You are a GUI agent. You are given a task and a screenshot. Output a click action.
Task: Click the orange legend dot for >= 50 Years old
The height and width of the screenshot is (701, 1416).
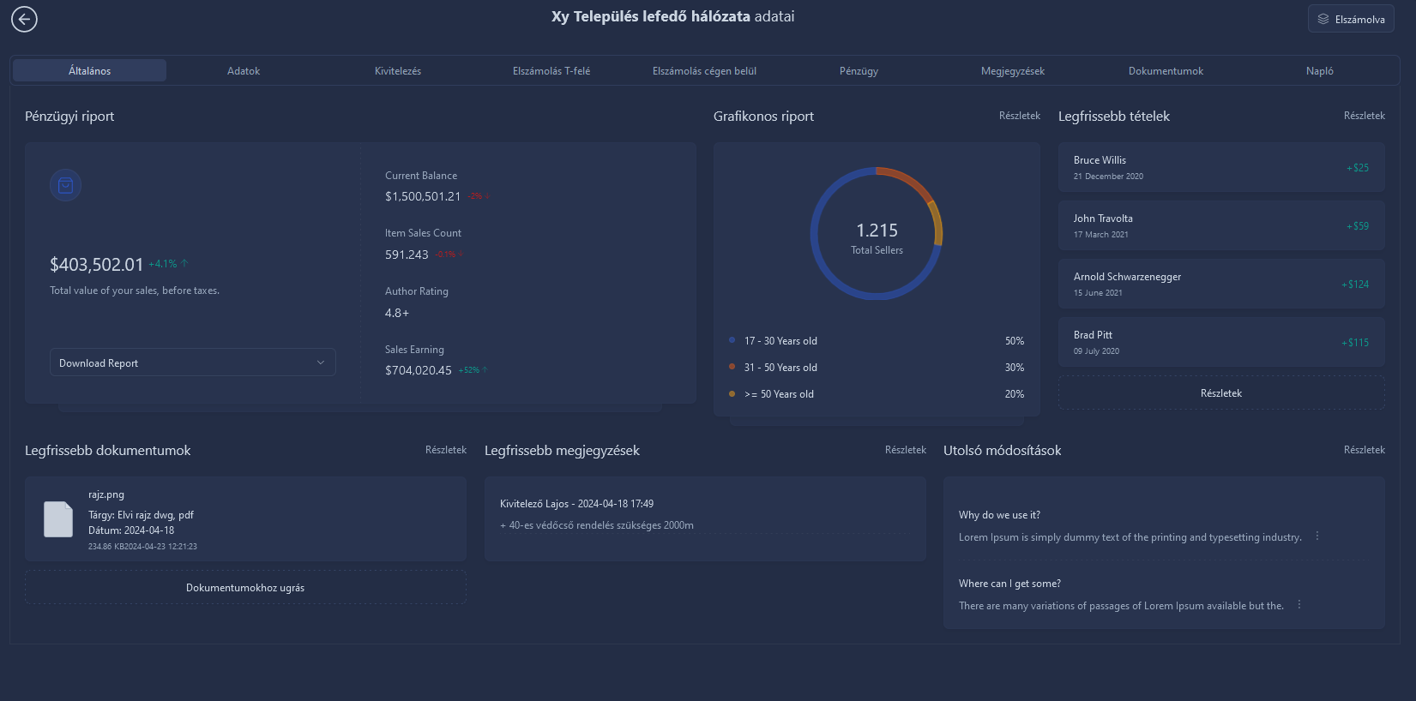732,394
